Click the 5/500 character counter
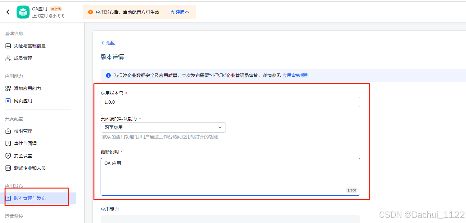466x223 pixels. [x=351, y=190]
